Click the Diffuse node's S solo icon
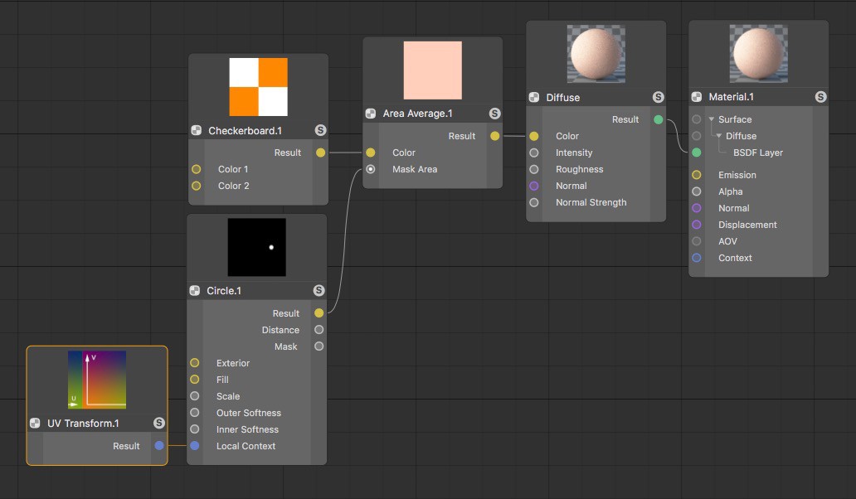 (659, 97)
